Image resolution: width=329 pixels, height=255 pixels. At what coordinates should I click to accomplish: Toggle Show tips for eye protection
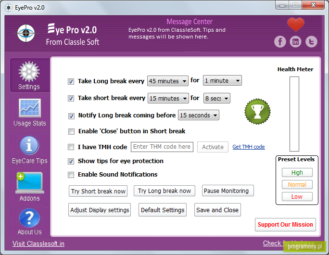point(71,161)
